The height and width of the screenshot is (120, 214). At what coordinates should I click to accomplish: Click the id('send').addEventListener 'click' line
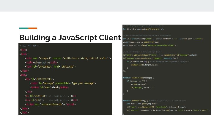[x=160, y=55]
